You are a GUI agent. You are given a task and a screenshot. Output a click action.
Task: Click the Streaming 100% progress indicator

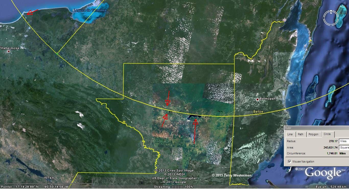pos(173,187)
